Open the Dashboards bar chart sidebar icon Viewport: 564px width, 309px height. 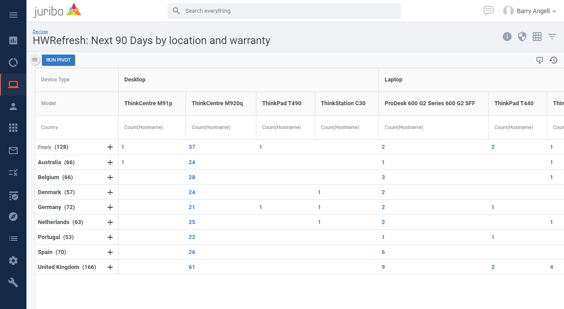tap(13, 40)
